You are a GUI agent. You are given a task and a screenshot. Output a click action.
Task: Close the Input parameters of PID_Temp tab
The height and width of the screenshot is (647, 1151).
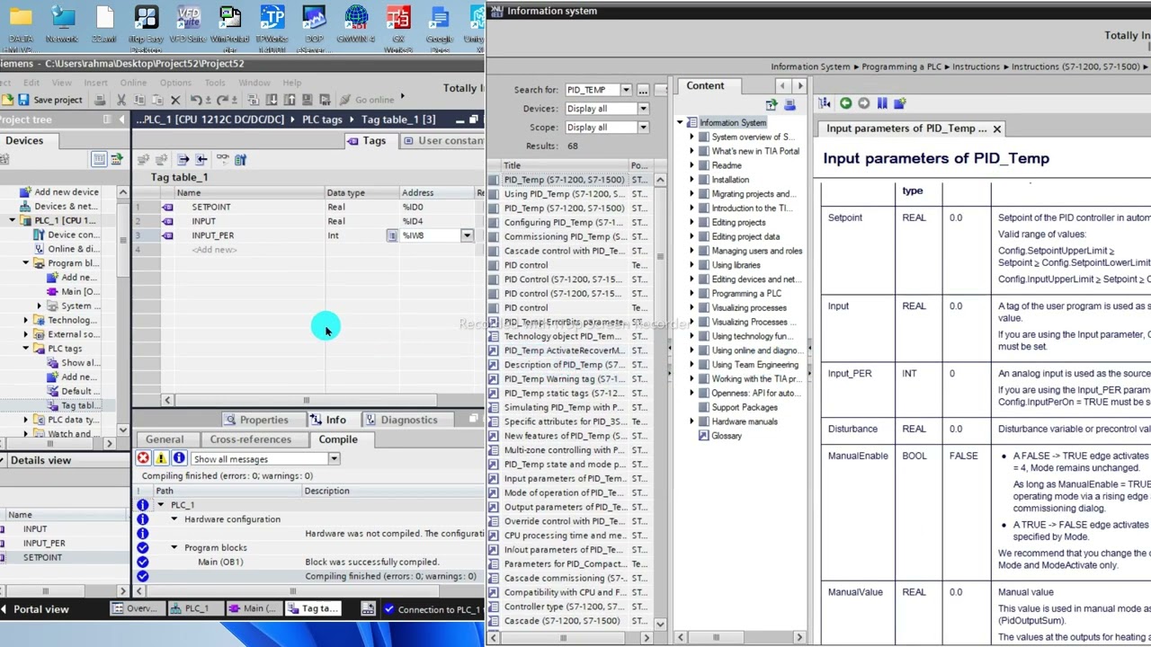997,129
